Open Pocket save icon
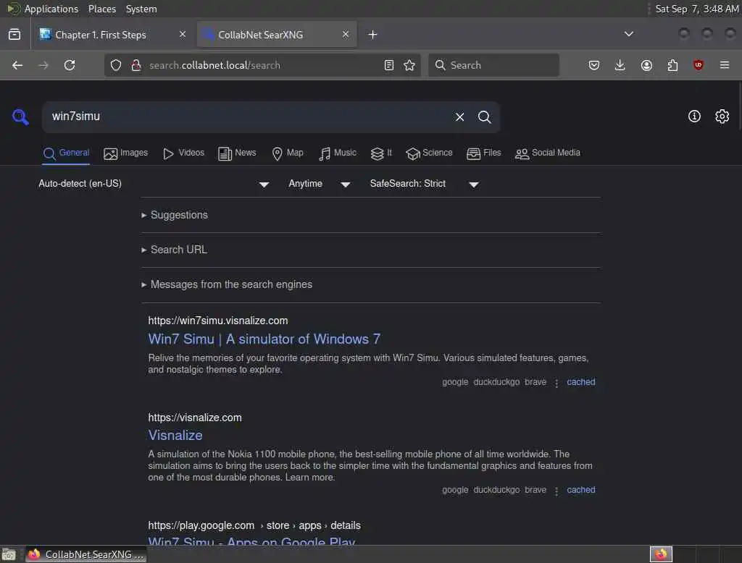This screenshot has width=742, height=563. (x=594, y=65)
